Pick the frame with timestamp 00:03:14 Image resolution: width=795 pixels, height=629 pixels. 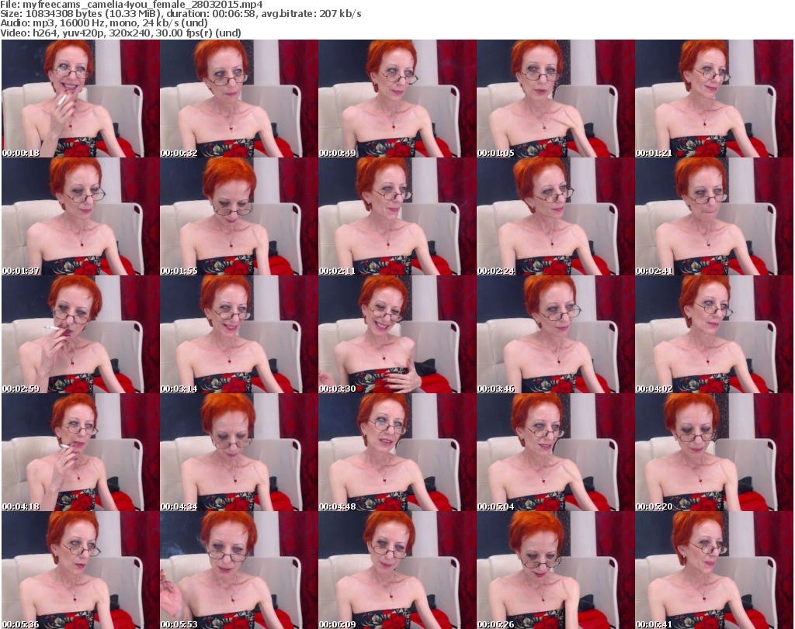click(239, 334)
